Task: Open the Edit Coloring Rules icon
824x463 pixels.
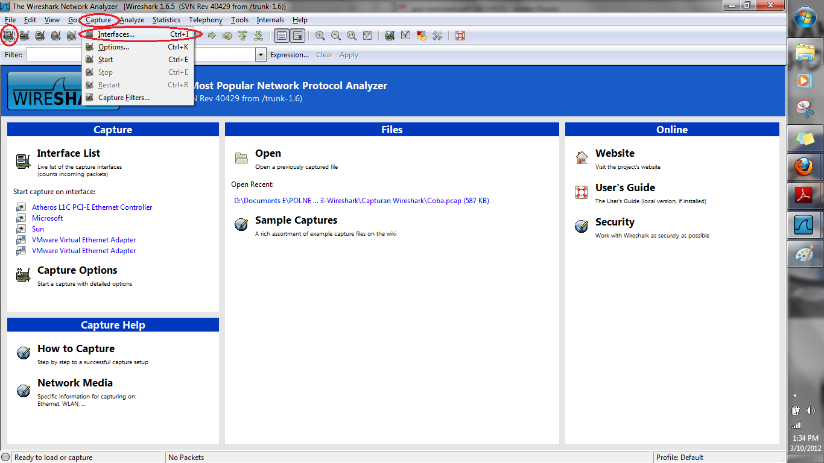Action: pyautogui.click(x=421, y=36)
